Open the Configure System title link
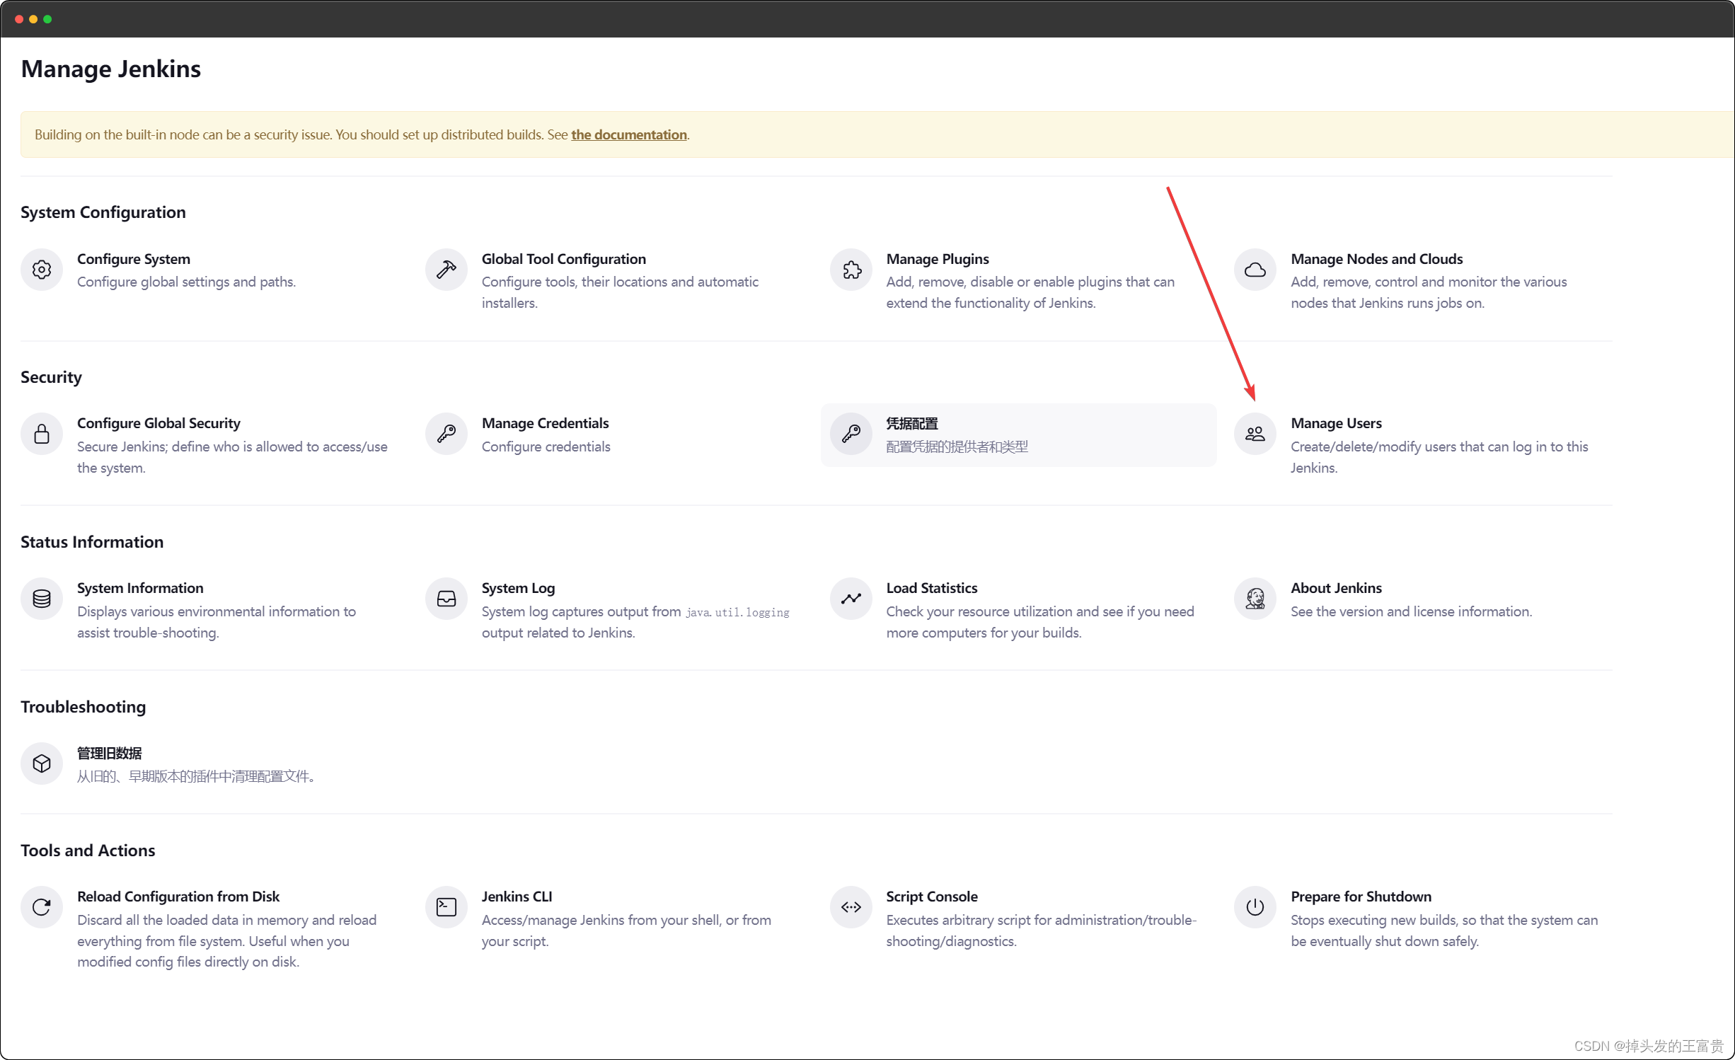1735x1060 pixels. (x=134, y=259)
